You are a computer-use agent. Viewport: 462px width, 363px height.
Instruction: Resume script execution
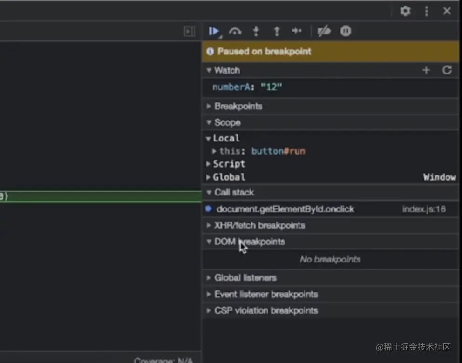coord(214,31)
